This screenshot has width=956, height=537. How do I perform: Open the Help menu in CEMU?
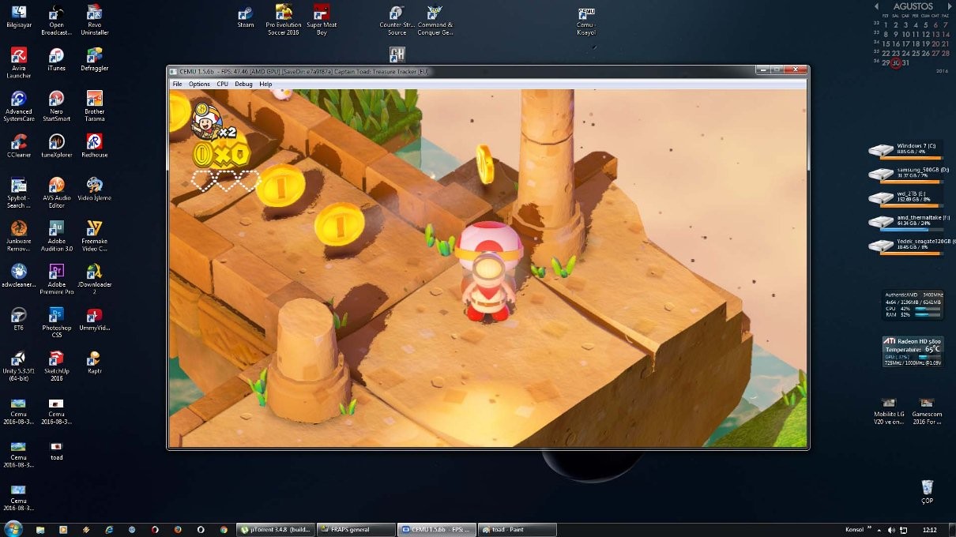click(265, 84)
